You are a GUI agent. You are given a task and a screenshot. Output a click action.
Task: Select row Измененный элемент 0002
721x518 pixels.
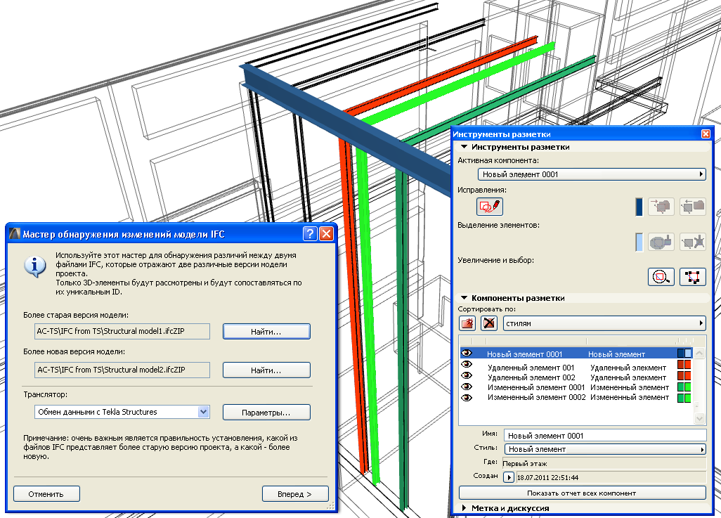577,397
